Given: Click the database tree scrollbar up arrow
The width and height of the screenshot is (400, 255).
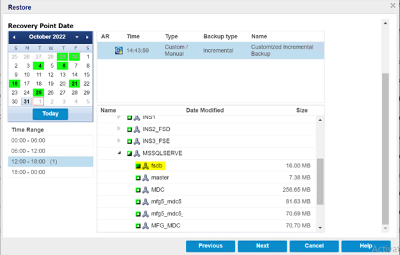Looking at the screenshot, I should (320, 120).
